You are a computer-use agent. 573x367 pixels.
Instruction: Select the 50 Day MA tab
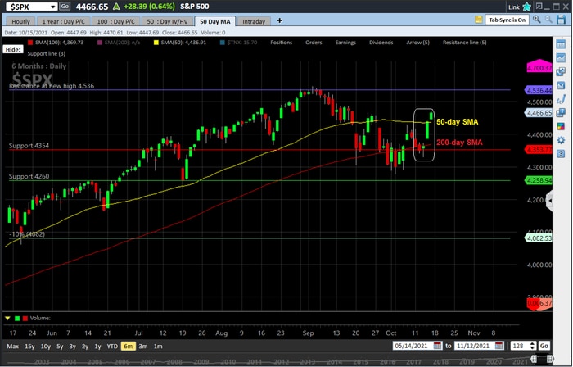coord(215,21)
